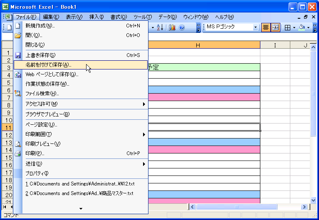The image size is (319, 220).
Task: Open the ウィンドウ(W) menu
Action: pos(196,17)
